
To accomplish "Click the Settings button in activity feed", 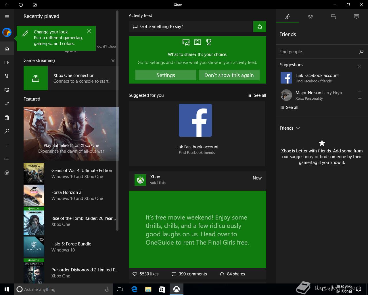I will coord(166,75).
